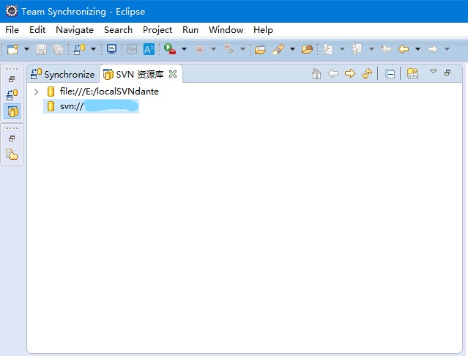Open the Search flashlight dropdown arrow
Image resolution: width=468 pixels, height=356 pixels.
point(292,49)
